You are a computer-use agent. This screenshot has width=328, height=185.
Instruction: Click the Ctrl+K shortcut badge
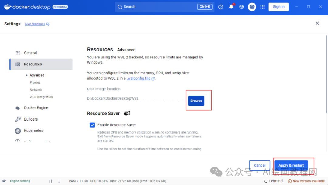click(x=205, y=7)
